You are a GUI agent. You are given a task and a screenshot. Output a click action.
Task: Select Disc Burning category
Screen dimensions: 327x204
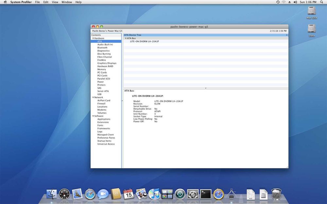click(x=104, y=54)
